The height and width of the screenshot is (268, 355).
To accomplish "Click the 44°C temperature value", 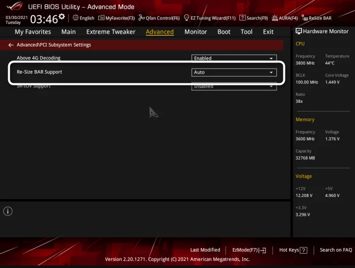I will [x=329, y=63].
